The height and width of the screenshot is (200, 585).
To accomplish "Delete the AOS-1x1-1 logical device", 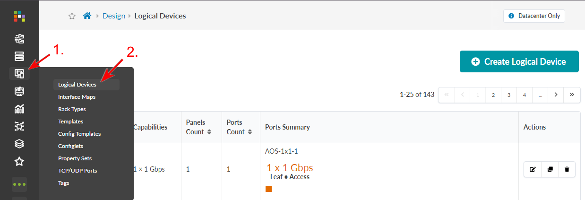I will tap(567, 169).
